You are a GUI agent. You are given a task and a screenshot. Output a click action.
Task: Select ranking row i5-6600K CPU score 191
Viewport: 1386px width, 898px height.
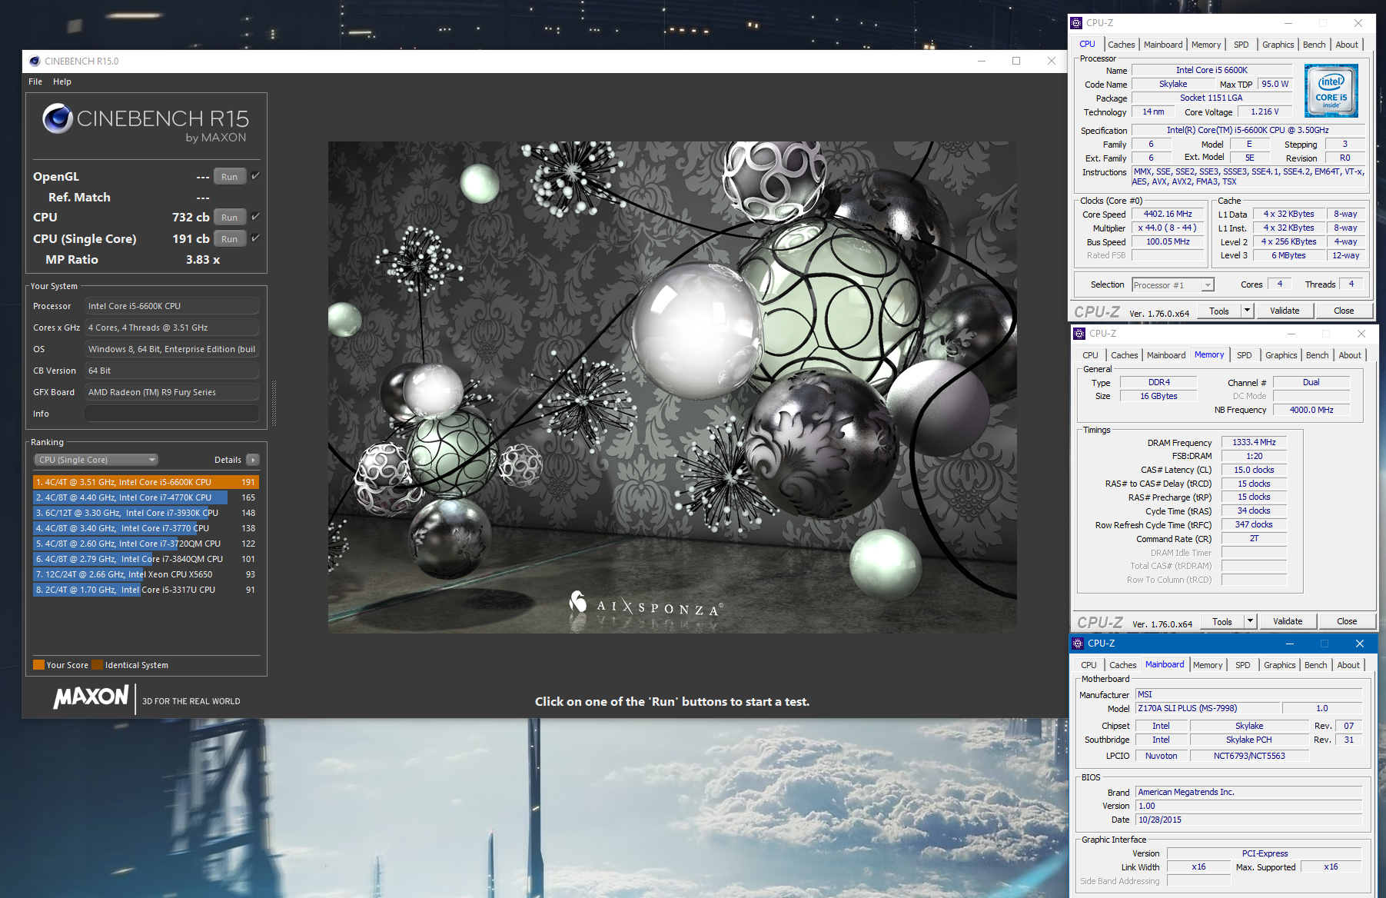[146, 482]
